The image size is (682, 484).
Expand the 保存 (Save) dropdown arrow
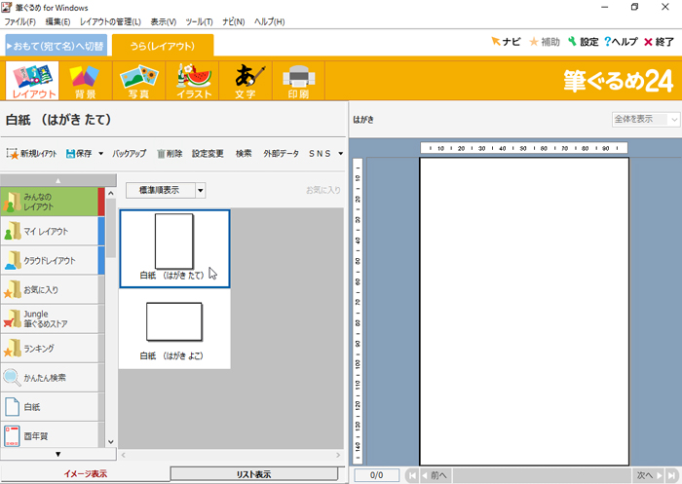[100, 153]
